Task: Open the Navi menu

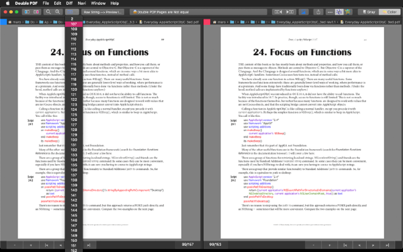Action: (x=82, y=3)
